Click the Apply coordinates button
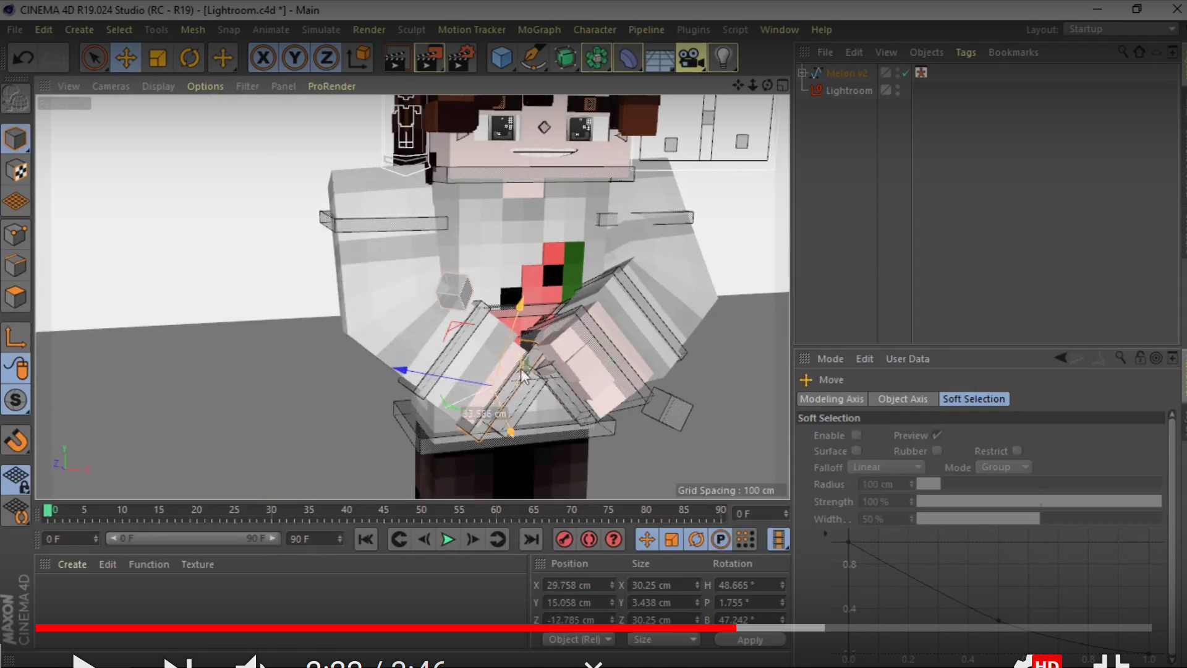 750,640
